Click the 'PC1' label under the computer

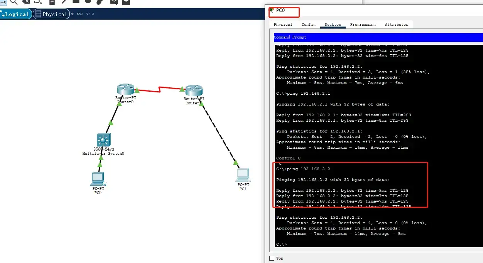[x=243, y=189]
